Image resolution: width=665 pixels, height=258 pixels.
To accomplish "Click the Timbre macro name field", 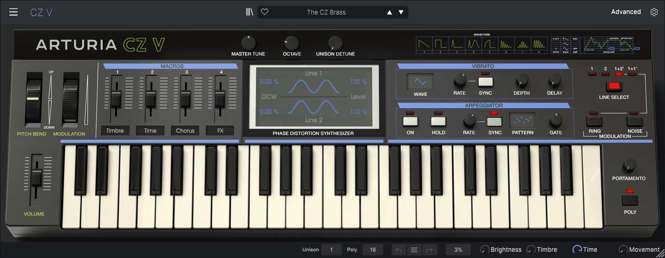I will 115,131.
